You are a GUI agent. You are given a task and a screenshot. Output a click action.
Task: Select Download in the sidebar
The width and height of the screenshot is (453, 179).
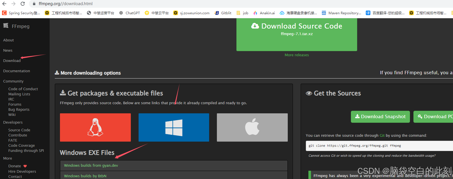point(12,61)
